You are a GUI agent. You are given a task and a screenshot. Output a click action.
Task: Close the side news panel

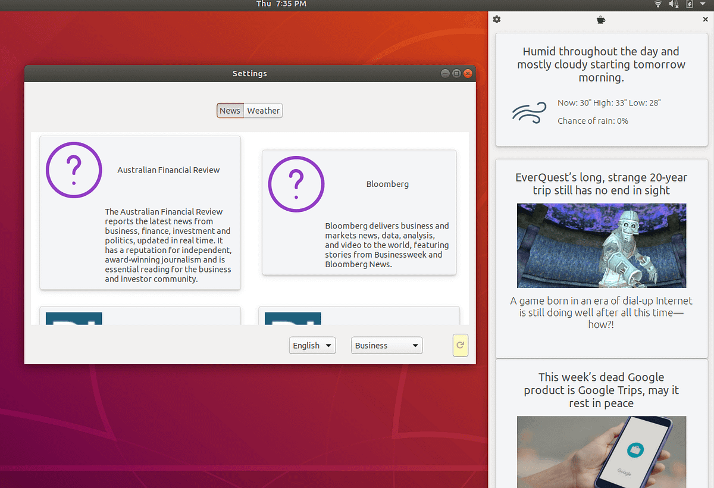pyautogui.click(x=706, y=20)
